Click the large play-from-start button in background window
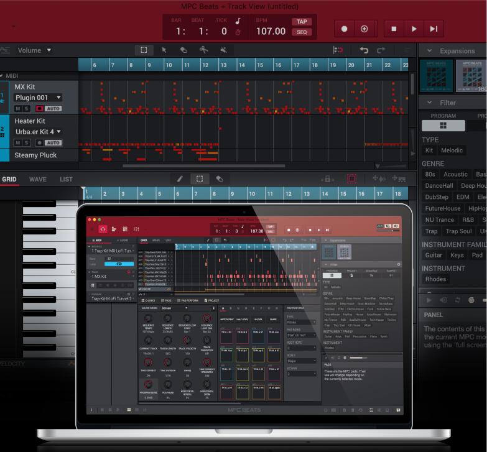The width and height of the screenshot is (487, 452). [x=434, y=29]
